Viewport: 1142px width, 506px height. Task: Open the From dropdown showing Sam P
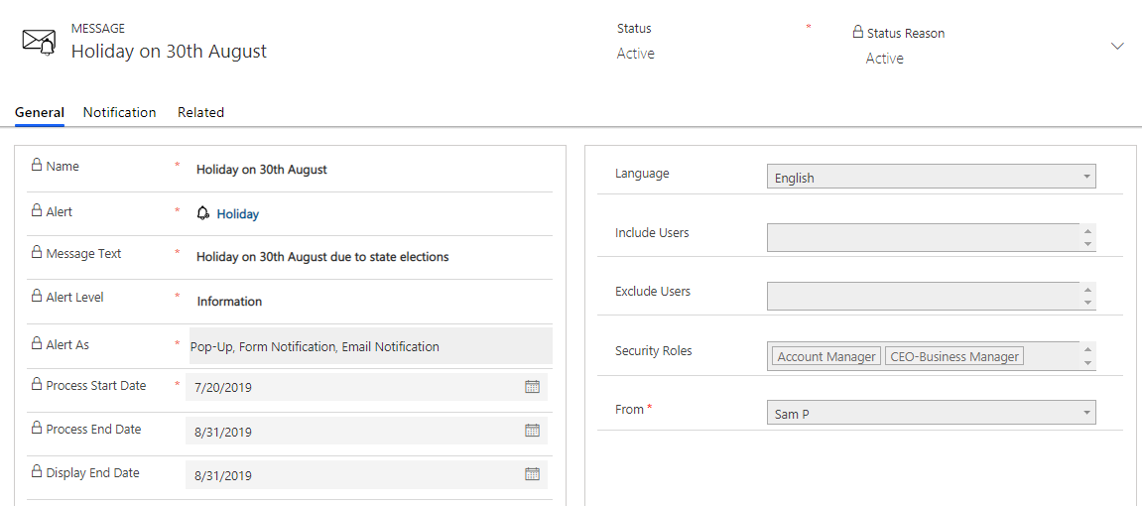pyautogui.click(x=931, y=414)
